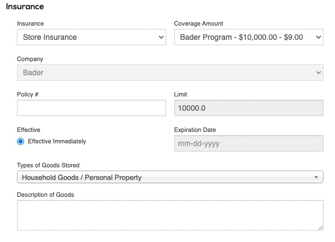Click the Company label
335x242 pixels.
click(30, 59)
